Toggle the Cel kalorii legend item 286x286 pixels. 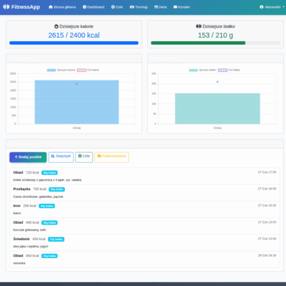coord(88,70)
